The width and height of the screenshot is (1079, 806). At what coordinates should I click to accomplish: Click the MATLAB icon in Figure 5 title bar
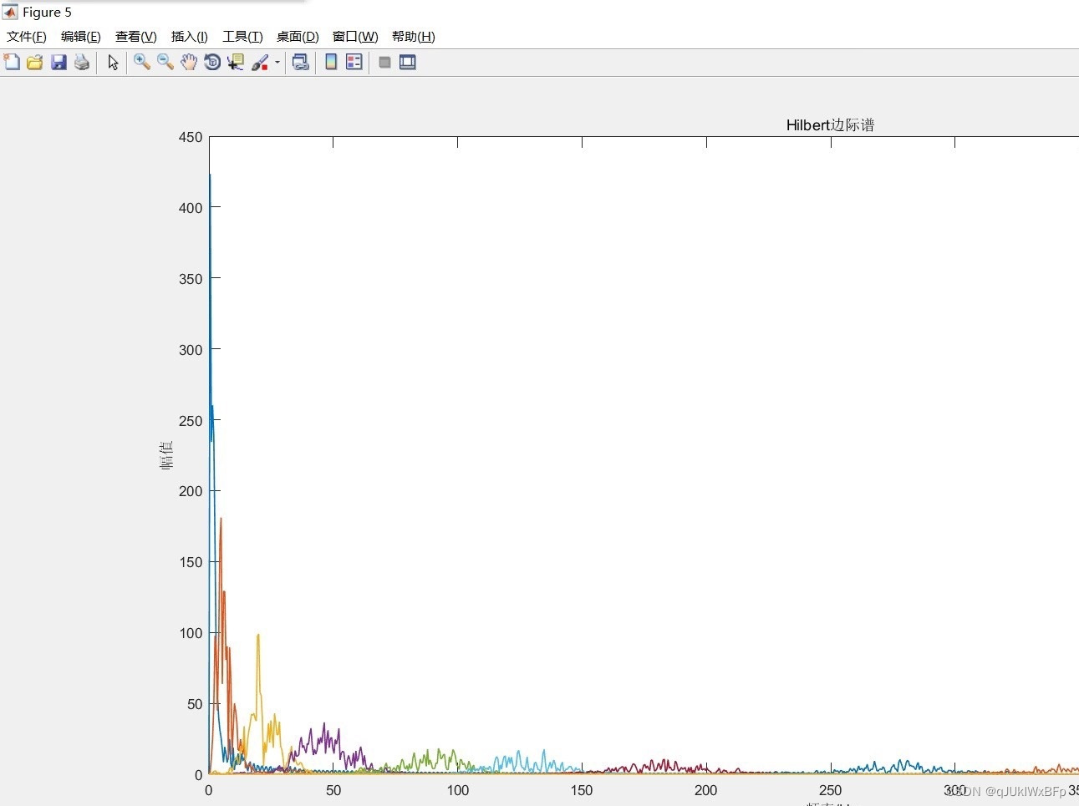[x=10, y=12]
